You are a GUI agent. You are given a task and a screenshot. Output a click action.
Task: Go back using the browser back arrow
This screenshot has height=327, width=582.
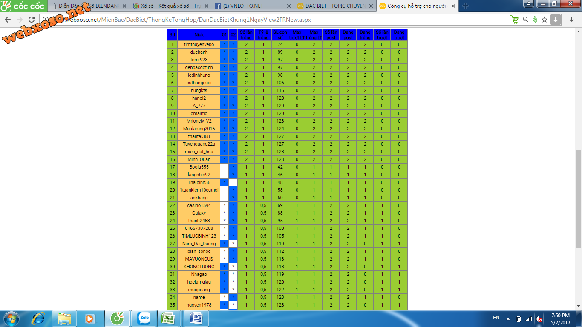coord(8,20)
